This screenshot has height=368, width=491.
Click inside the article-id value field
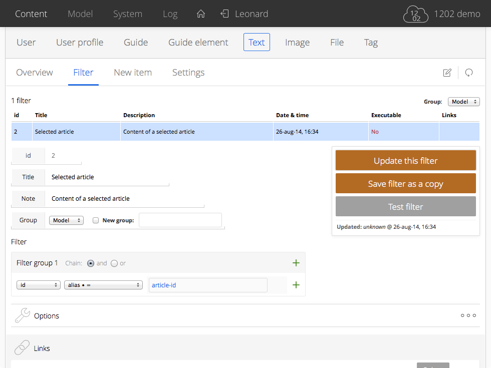click(208, 285)
